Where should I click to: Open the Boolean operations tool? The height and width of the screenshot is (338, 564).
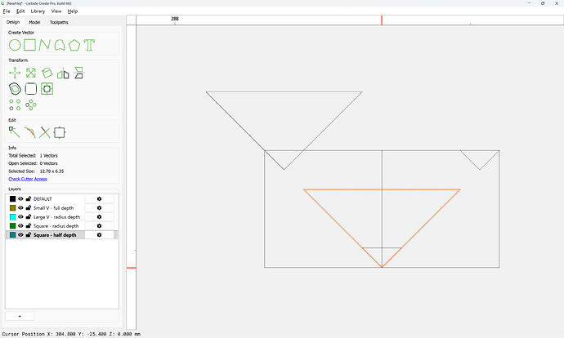point(47,89)
